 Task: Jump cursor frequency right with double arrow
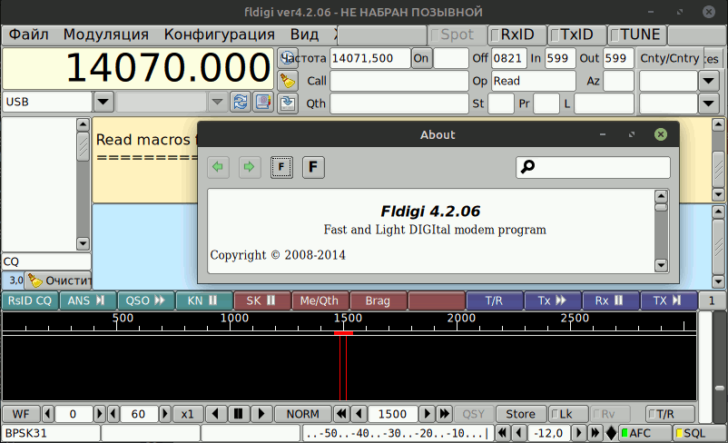[444, 414]
